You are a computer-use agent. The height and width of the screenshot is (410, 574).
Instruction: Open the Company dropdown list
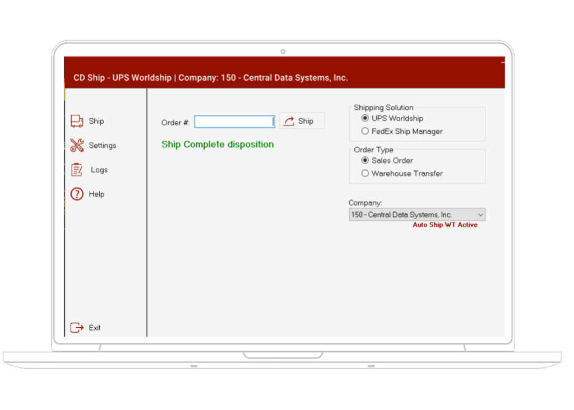[x=417, y=215]
